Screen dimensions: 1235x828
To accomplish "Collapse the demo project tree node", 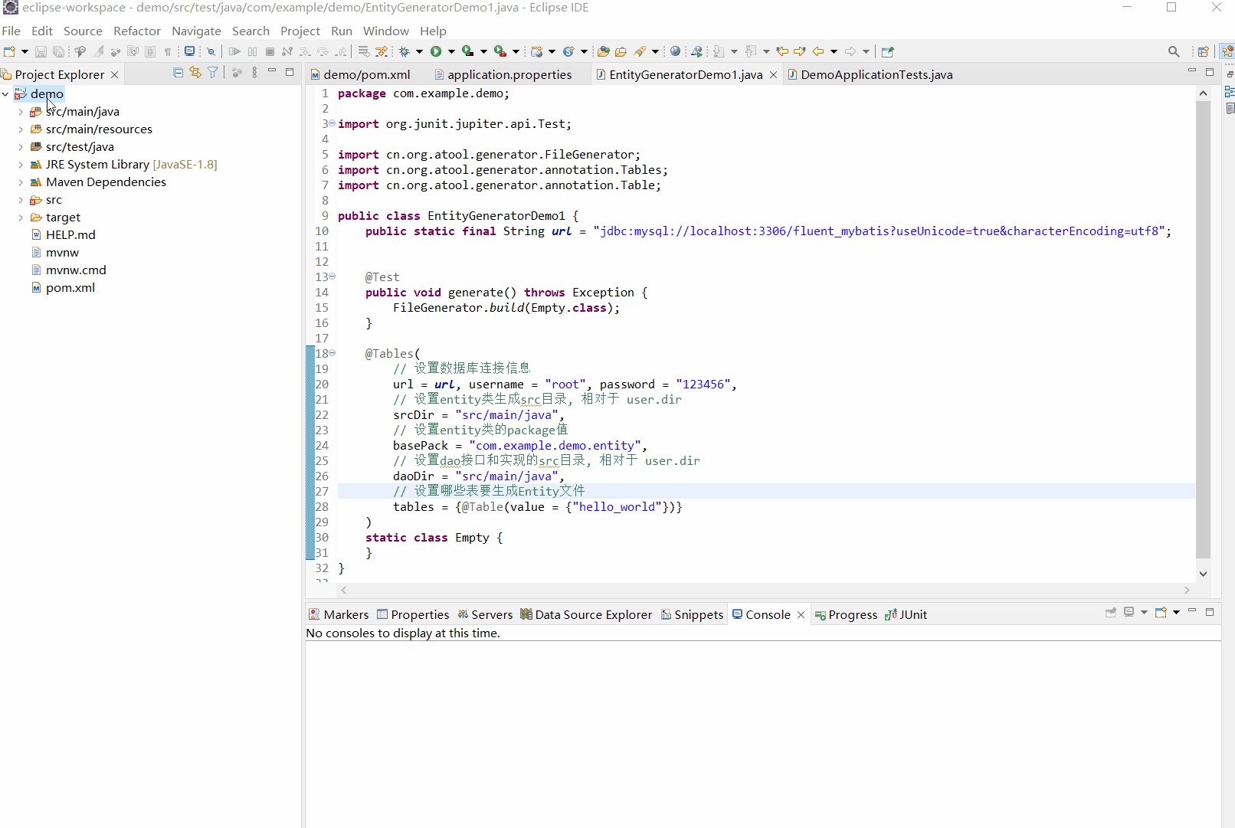I will tap(5, 94).
